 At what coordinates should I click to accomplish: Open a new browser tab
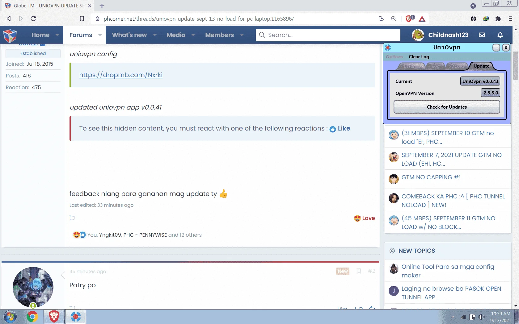pos(102,6)
